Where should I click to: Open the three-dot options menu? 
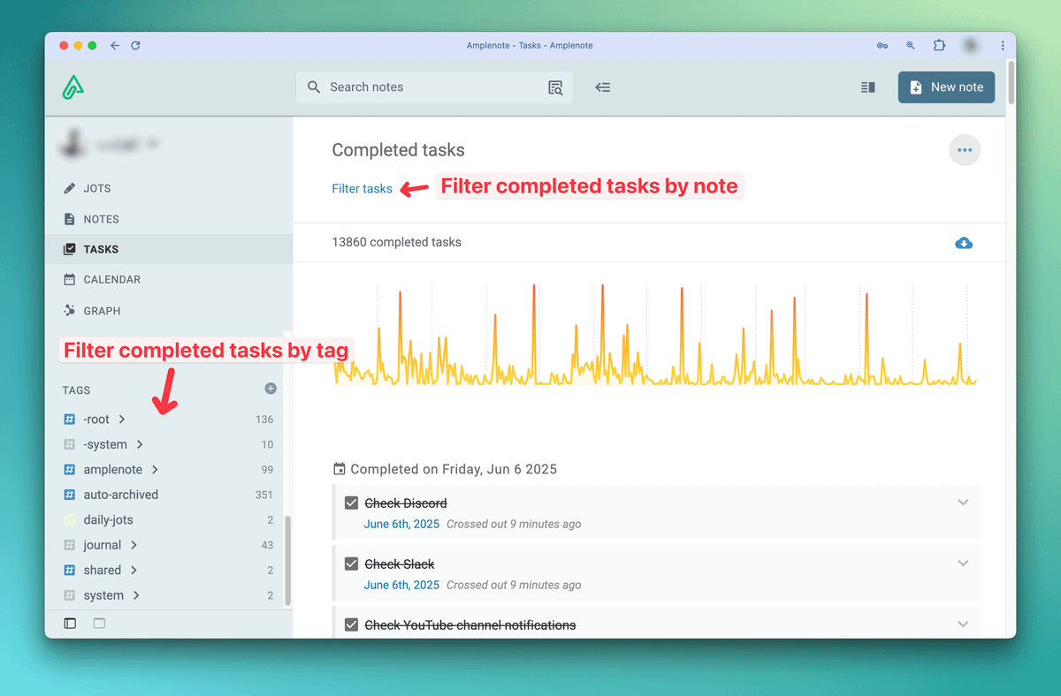click(x=964, y=150)
